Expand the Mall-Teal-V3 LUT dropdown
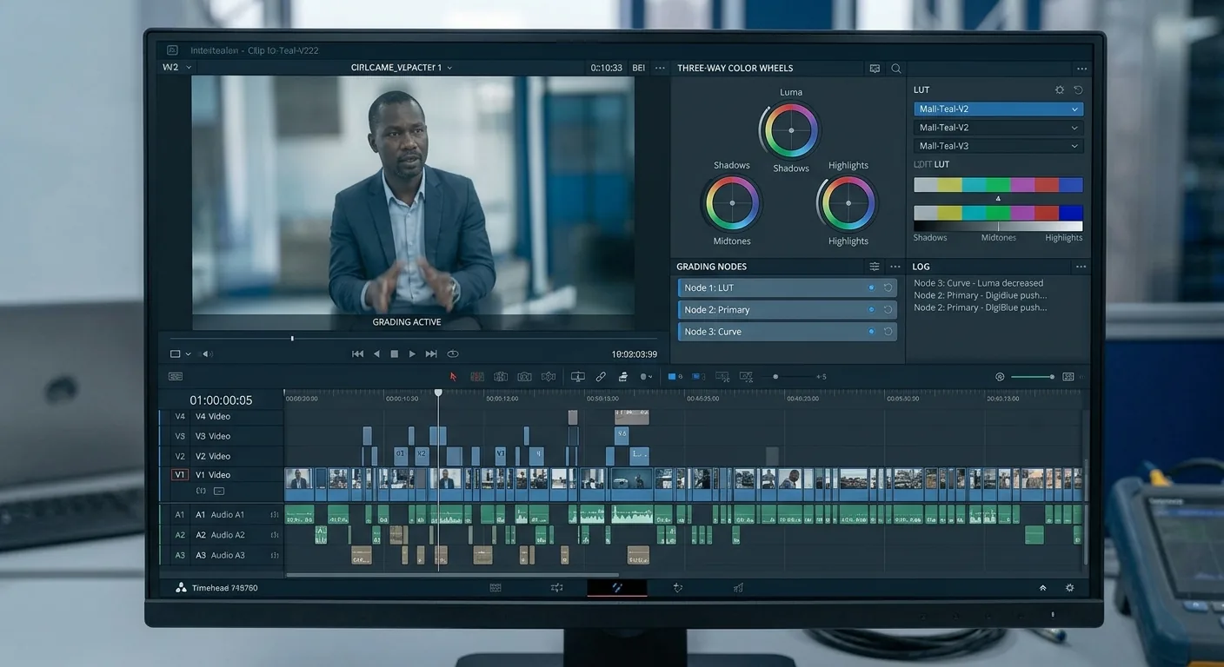 point(998,146)
